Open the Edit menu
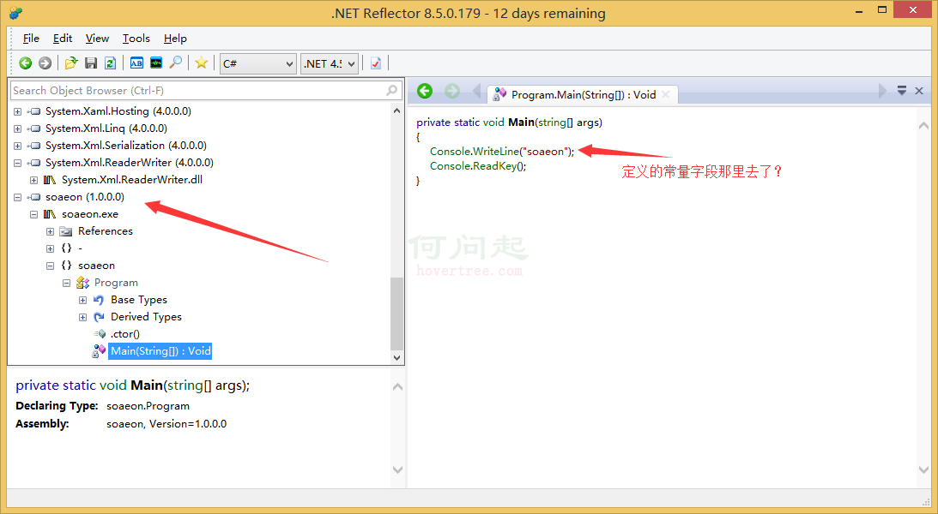The height and width of the screenshot is (514, 938). pos(62,39)
